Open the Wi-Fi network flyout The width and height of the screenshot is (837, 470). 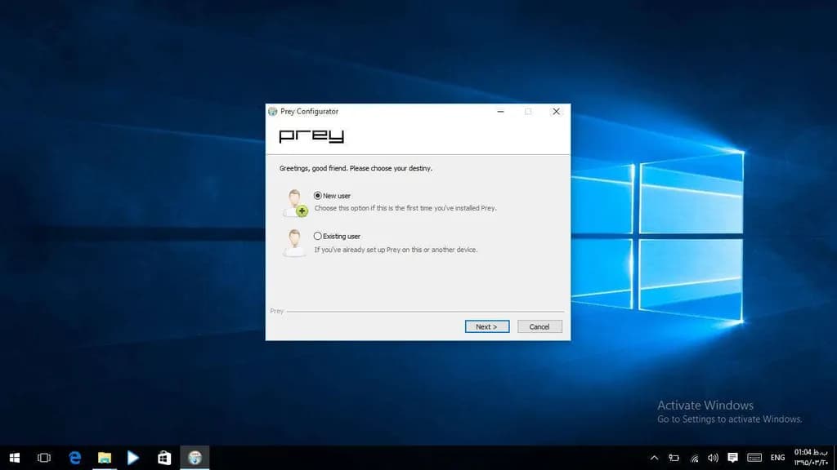click(694, 458)
